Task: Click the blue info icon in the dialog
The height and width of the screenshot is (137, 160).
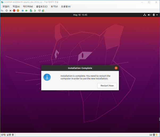Action: coord(47,77)
